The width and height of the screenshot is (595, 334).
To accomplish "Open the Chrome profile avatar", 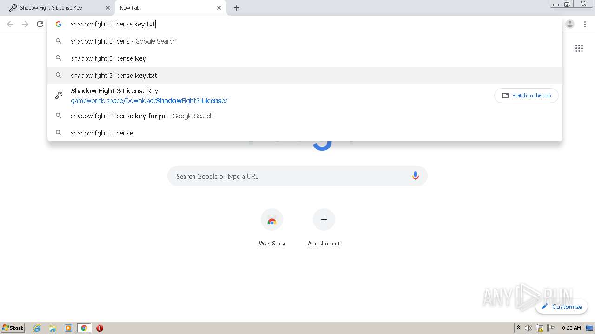I will click(x=570, y=24).
